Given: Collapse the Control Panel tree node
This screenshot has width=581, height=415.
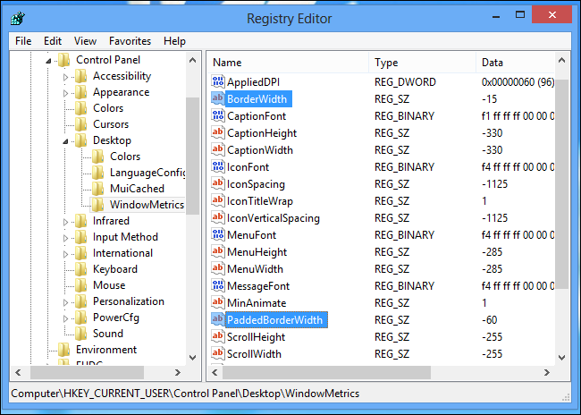Looking at the screenshot, I should pyautogui.click(x=48, y=61).
